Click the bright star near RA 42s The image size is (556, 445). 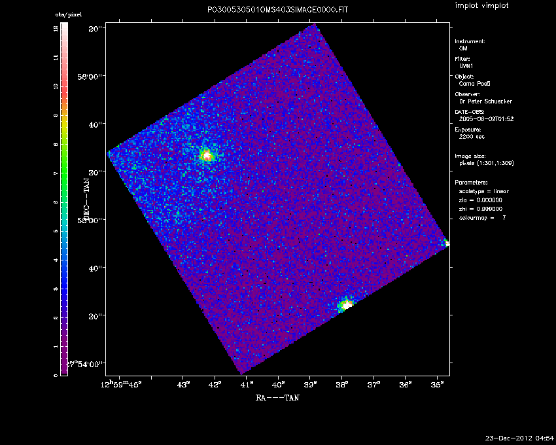207,155
